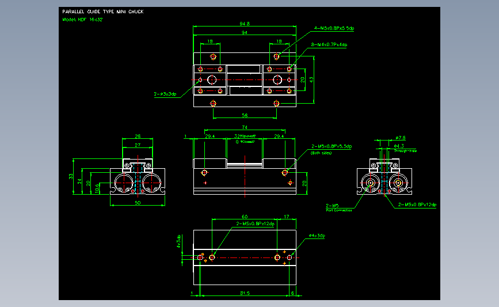Click the 'Port Connection' note

(x=339, y=210)
